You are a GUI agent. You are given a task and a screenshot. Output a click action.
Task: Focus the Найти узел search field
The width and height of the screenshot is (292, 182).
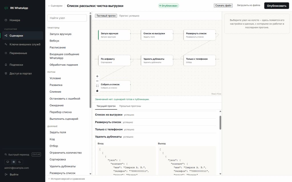tap(67, 18)
